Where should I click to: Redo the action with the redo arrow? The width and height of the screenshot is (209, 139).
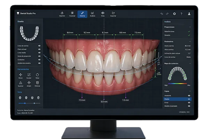click(x=167, y=14)
